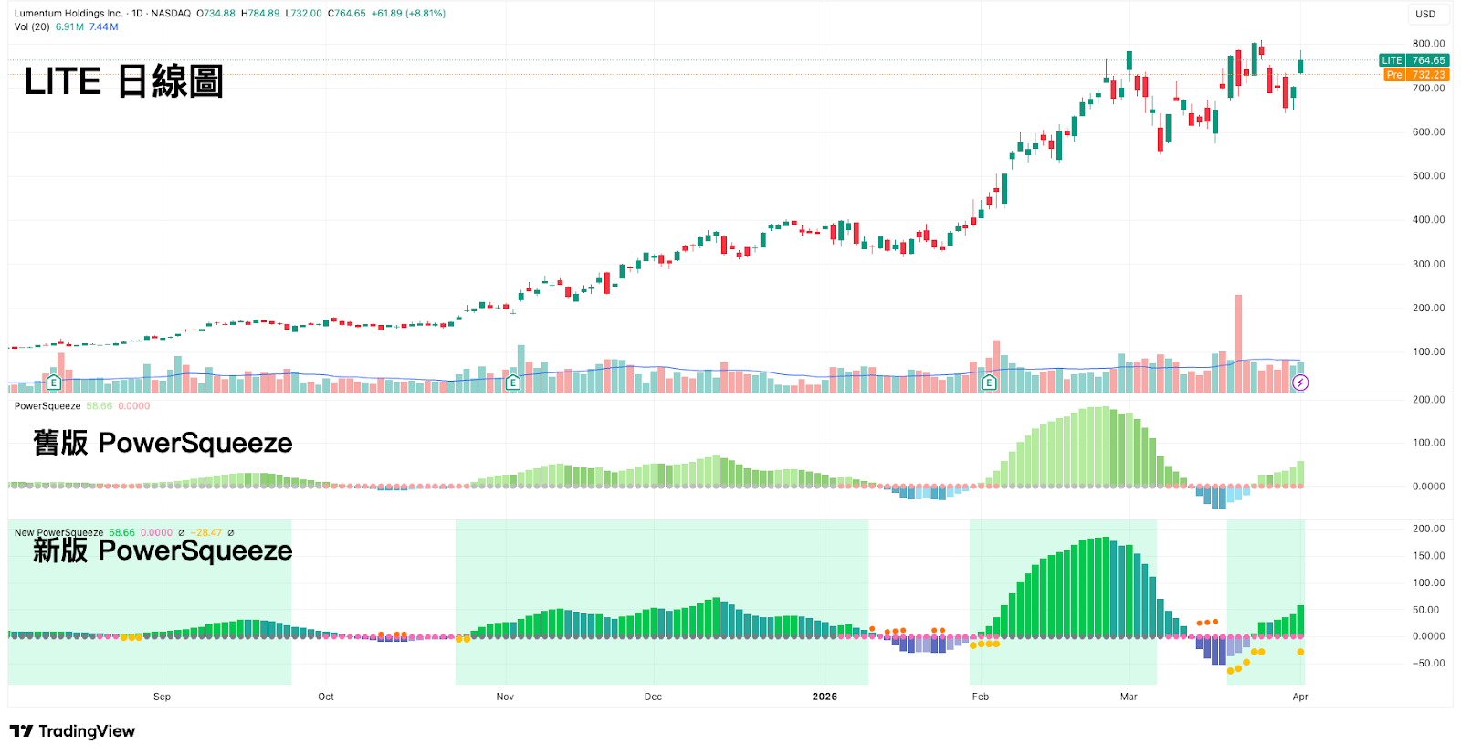The width and height of the screenshot is (1461, 755).
Task: Click the 2026 year label on time axis
Action: tap(825, 697)
